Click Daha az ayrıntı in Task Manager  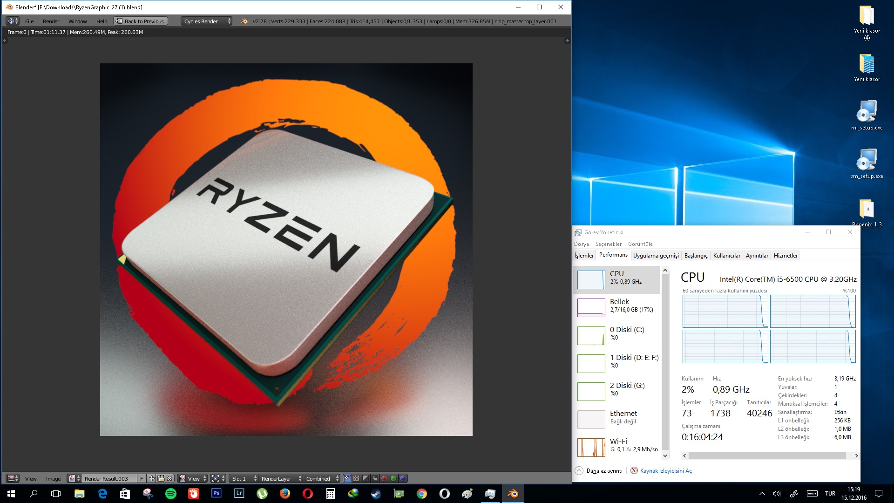tap(599, 471)
